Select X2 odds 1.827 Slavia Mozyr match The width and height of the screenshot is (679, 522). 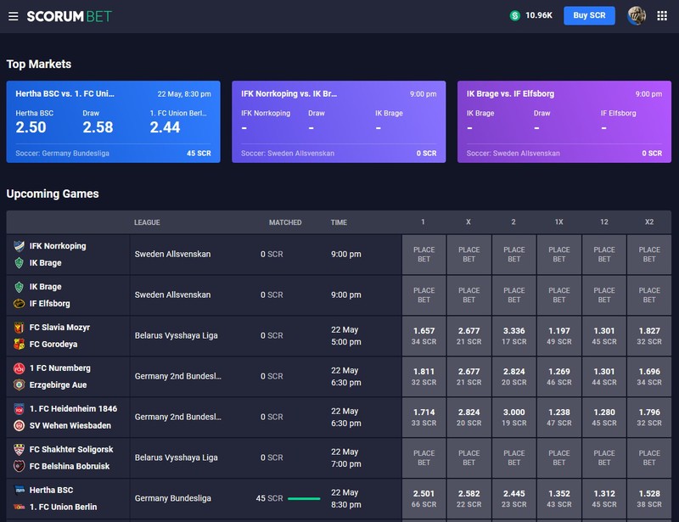[649, 336]
